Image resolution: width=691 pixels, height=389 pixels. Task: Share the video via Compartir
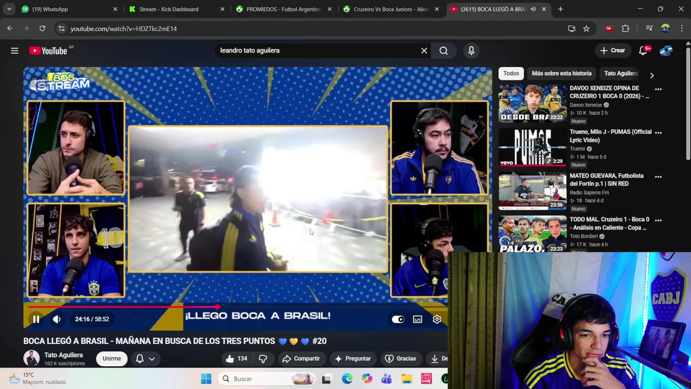[301, 358]
